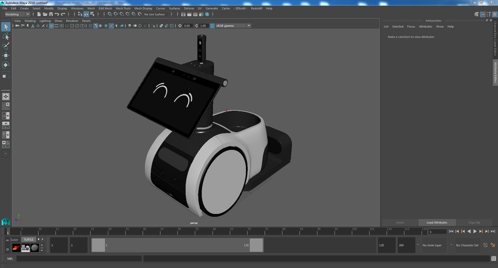Toggle textured display checker icon

pos(111,26)
